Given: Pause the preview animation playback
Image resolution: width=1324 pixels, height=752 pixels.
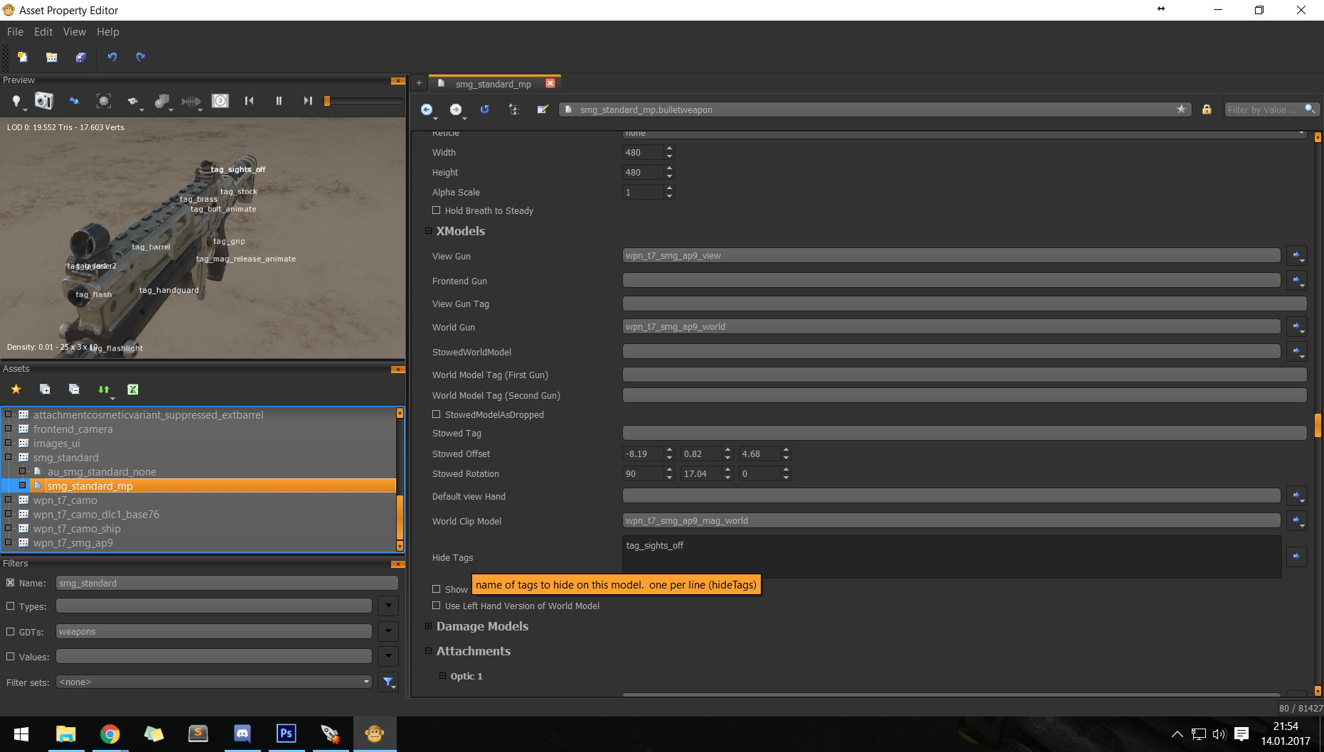Looking at the screenshot, I should [279, 101].
